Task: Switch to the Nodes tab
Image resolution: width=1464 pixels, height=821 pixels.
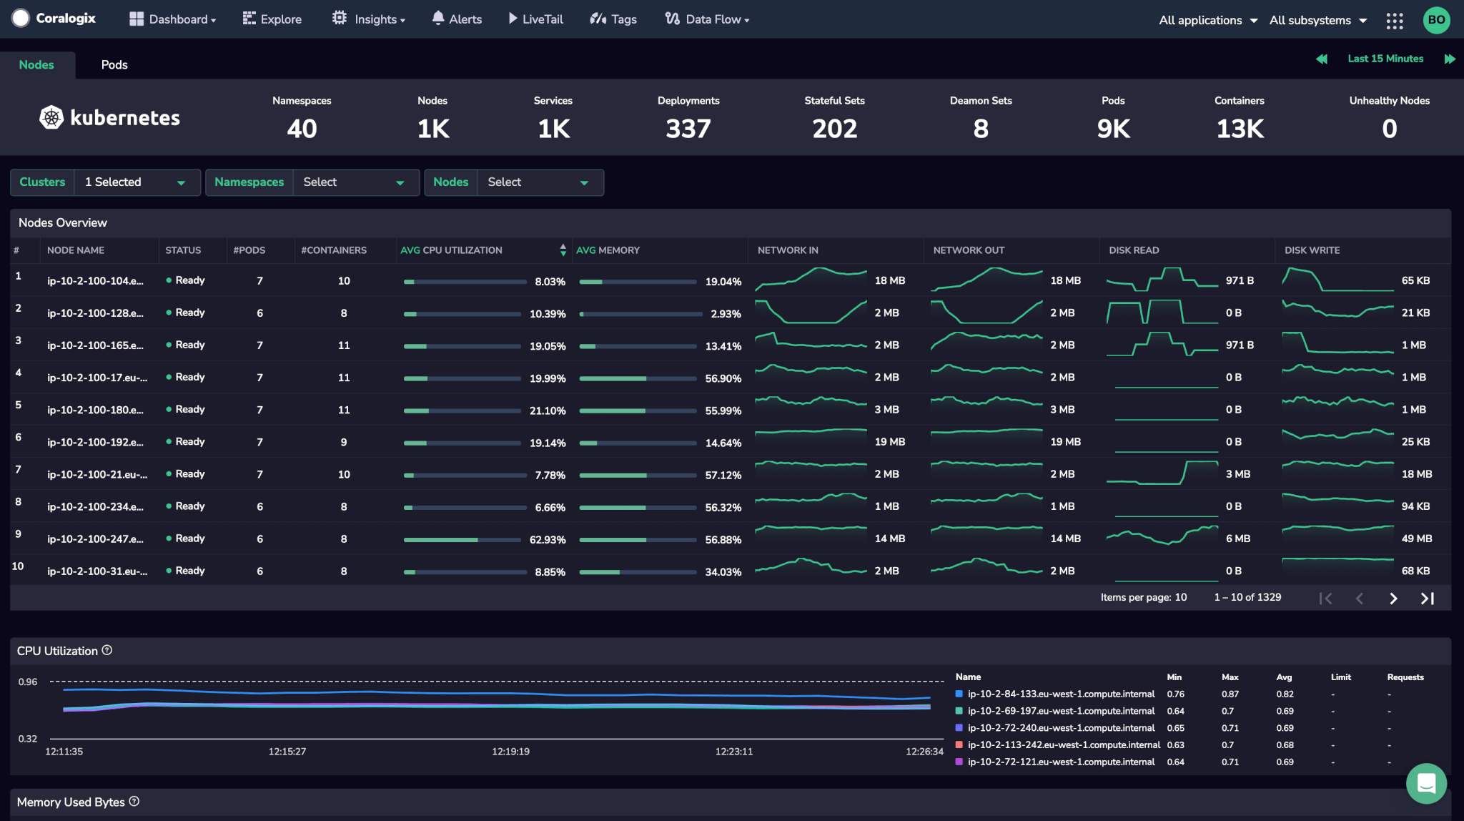Action: [x=36, y=64]
